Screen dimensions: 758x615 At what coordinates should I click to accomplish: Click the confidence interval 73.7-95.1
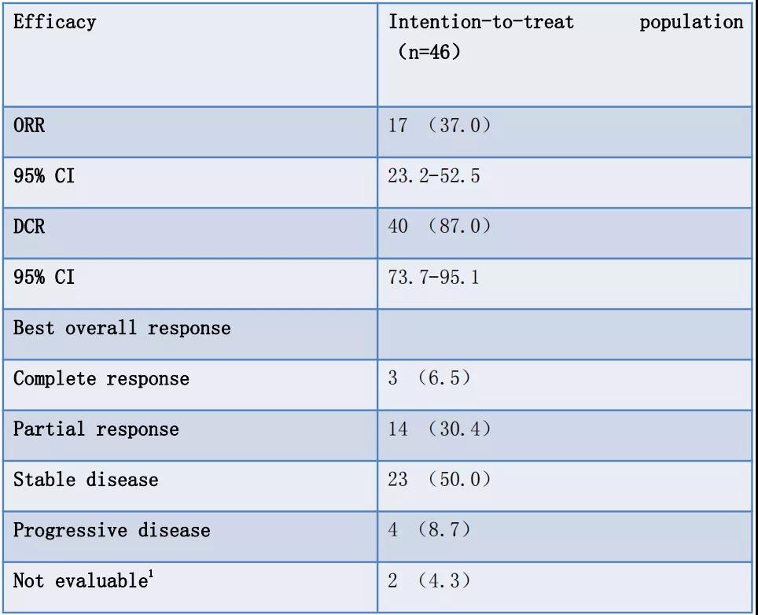pos(434,277)
